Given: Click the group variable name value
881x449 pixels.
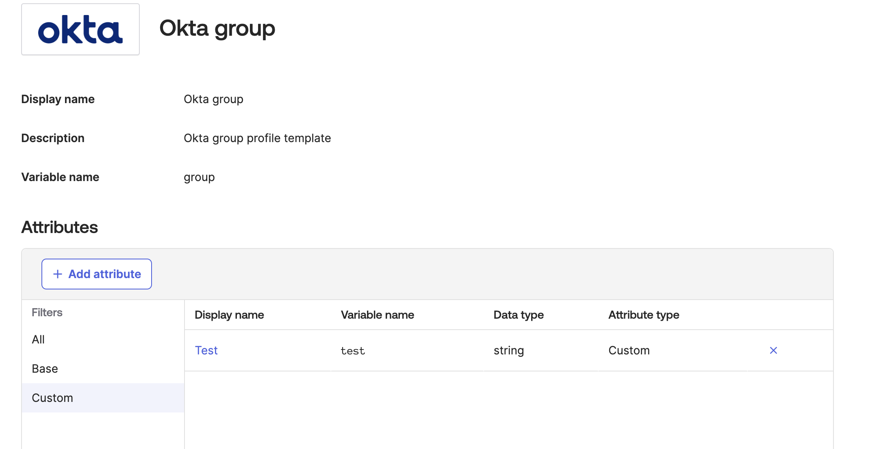Looking at the screenshot, I should tap(199, 177).
